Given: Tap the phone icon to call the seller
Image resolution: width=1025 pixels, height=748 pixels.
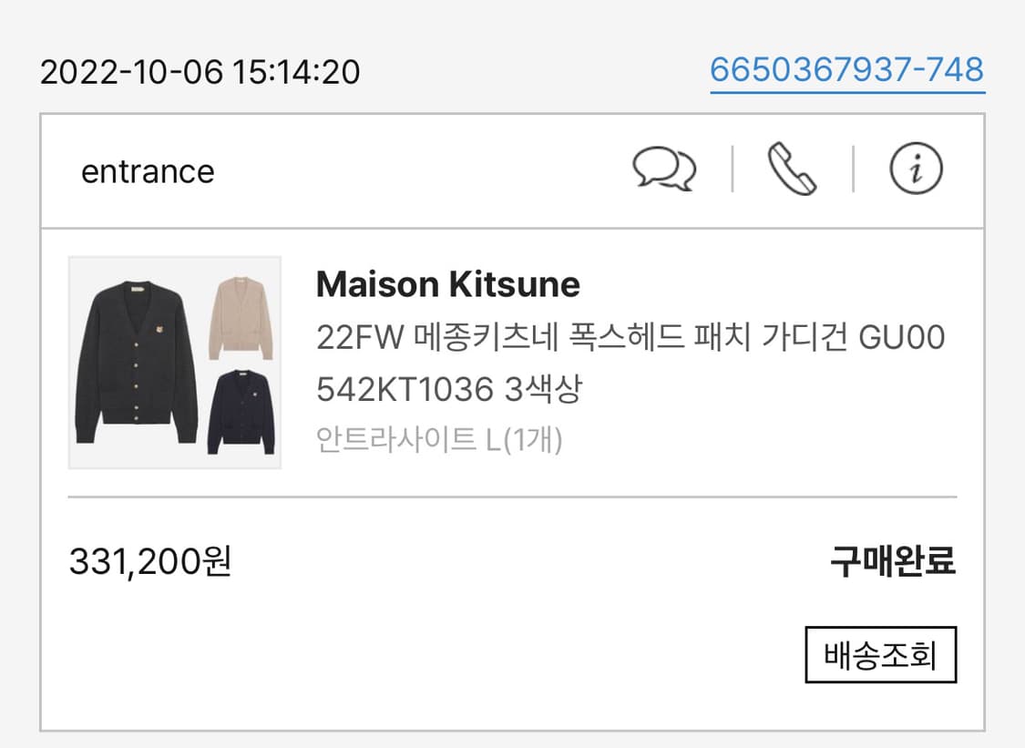Looking at the screenshot, I should pos(791,170).
